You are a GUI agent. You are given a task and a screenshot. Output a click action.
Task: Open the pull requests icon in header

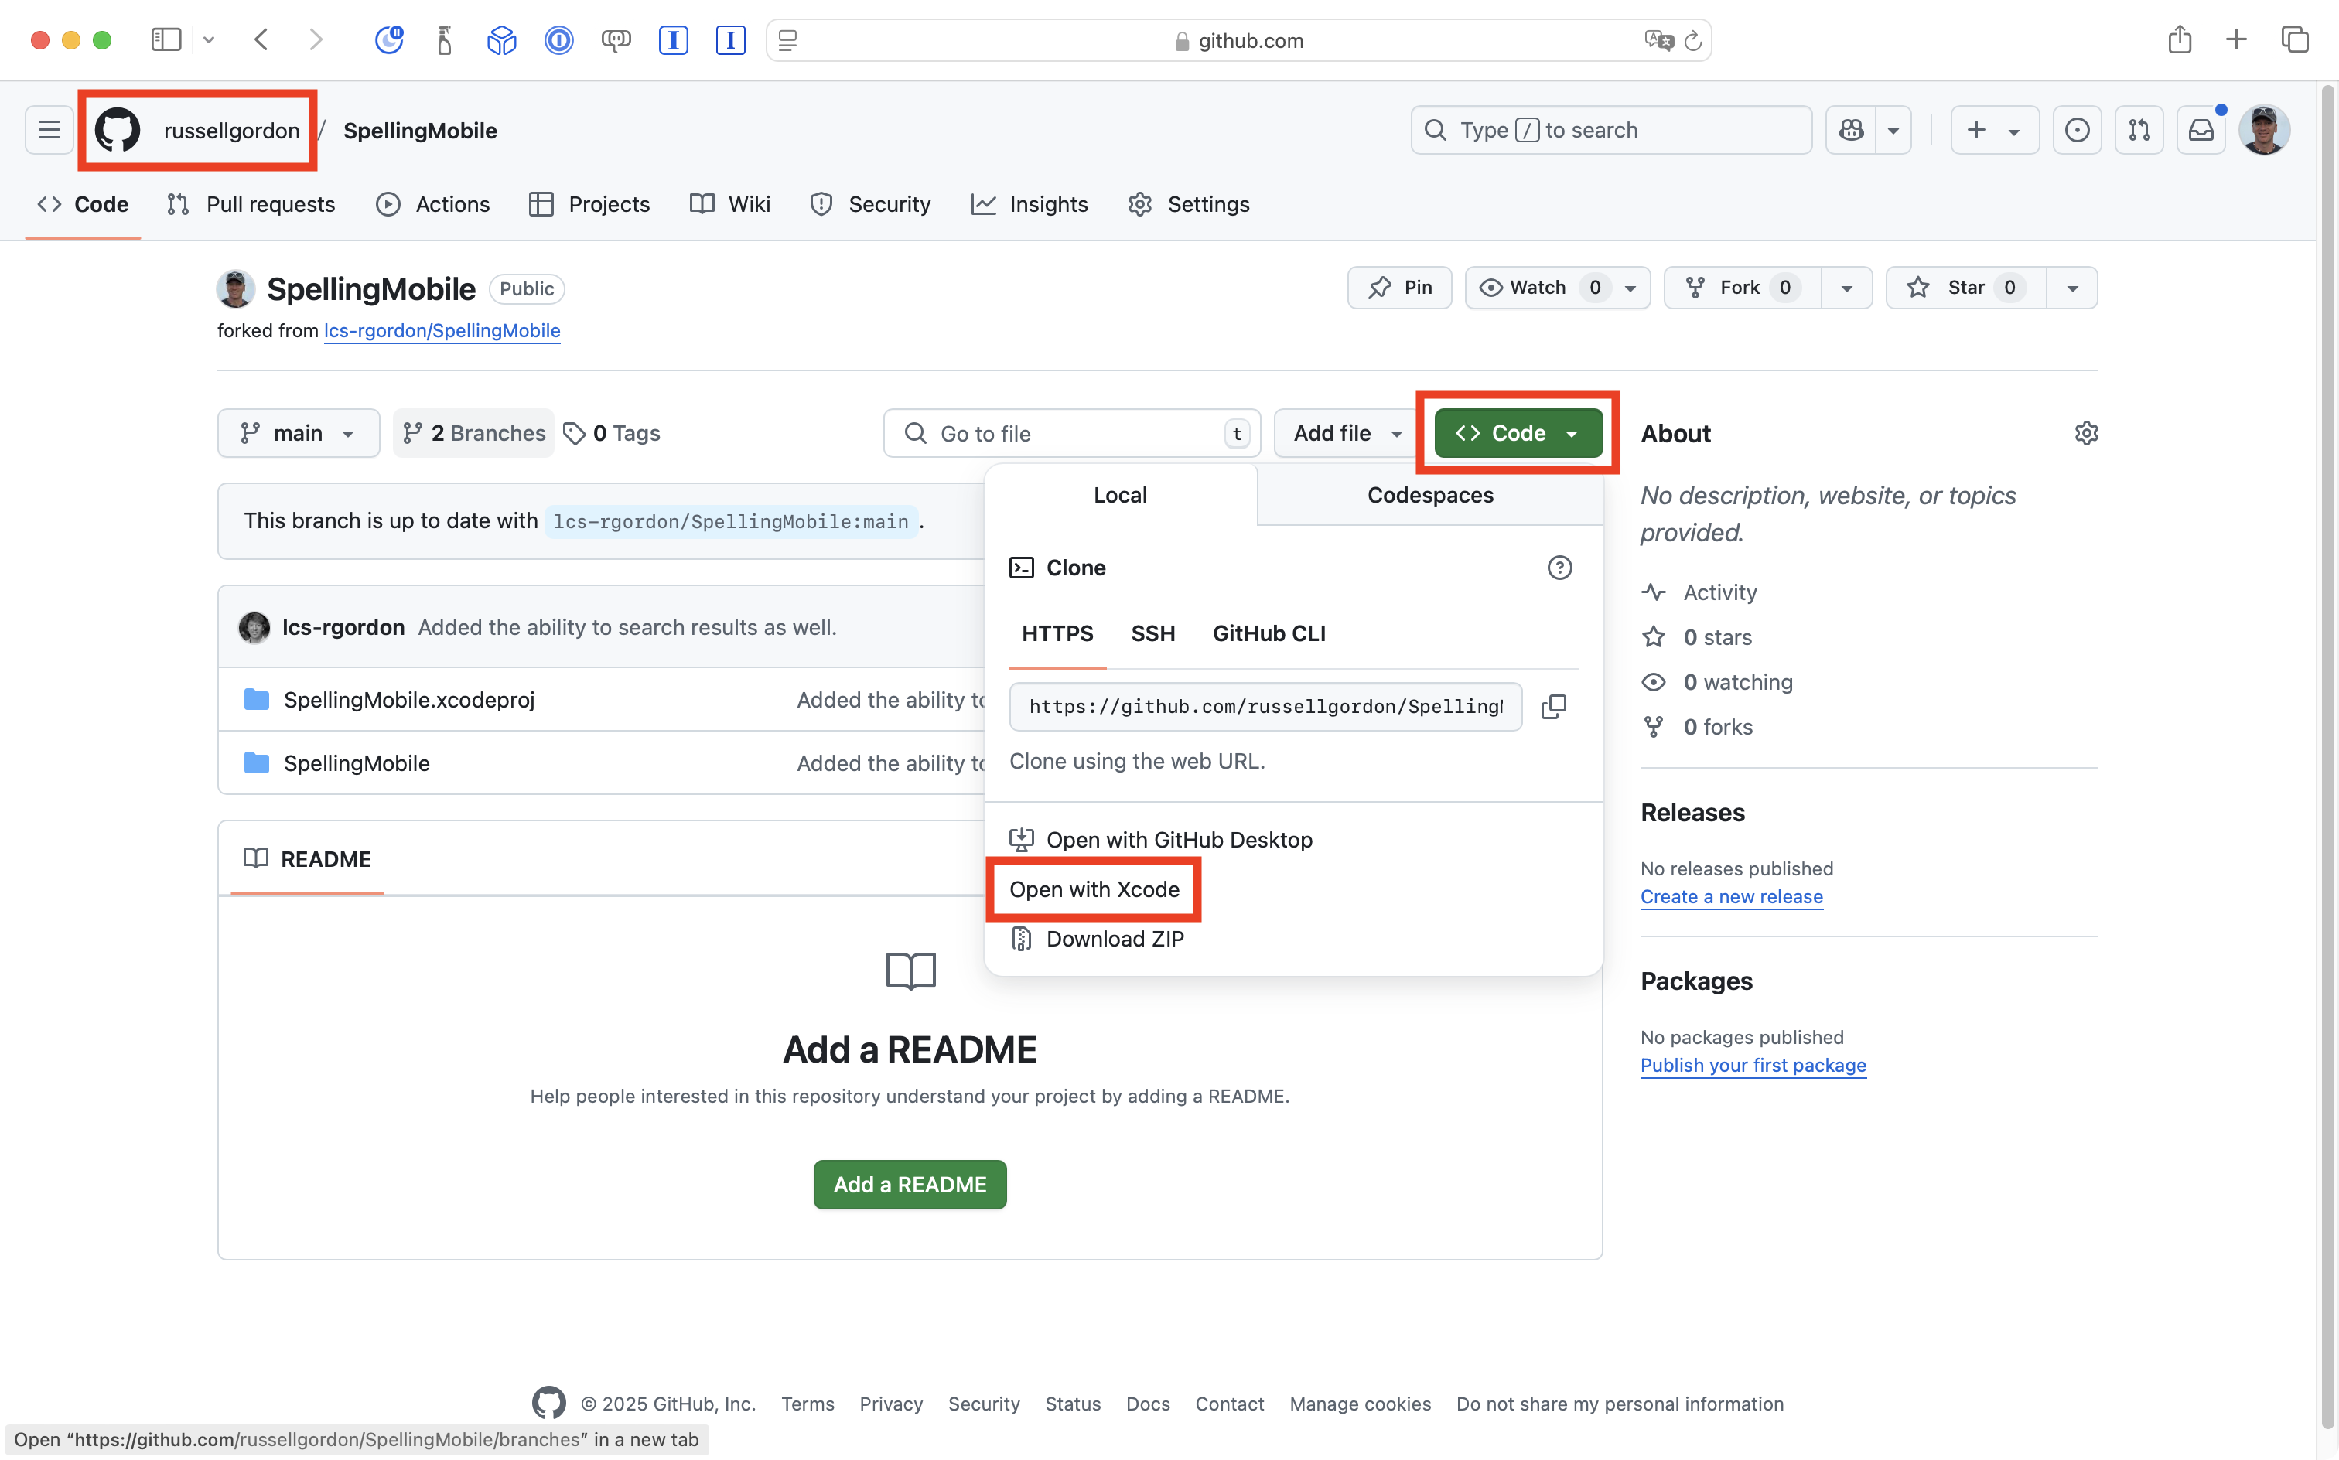(x=2139, y=131)
